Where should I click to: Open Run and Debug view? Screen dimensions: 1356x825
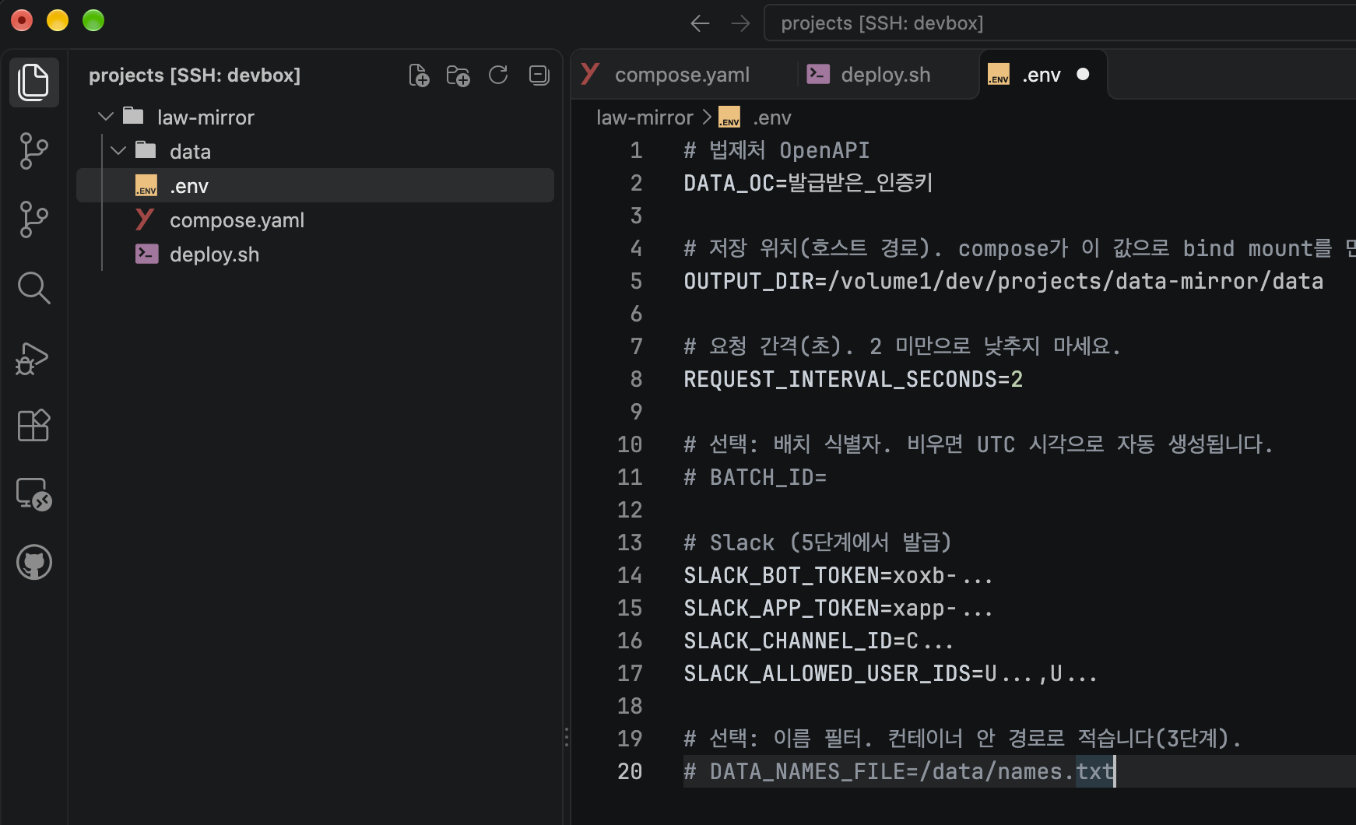click(x=32, y=358)
